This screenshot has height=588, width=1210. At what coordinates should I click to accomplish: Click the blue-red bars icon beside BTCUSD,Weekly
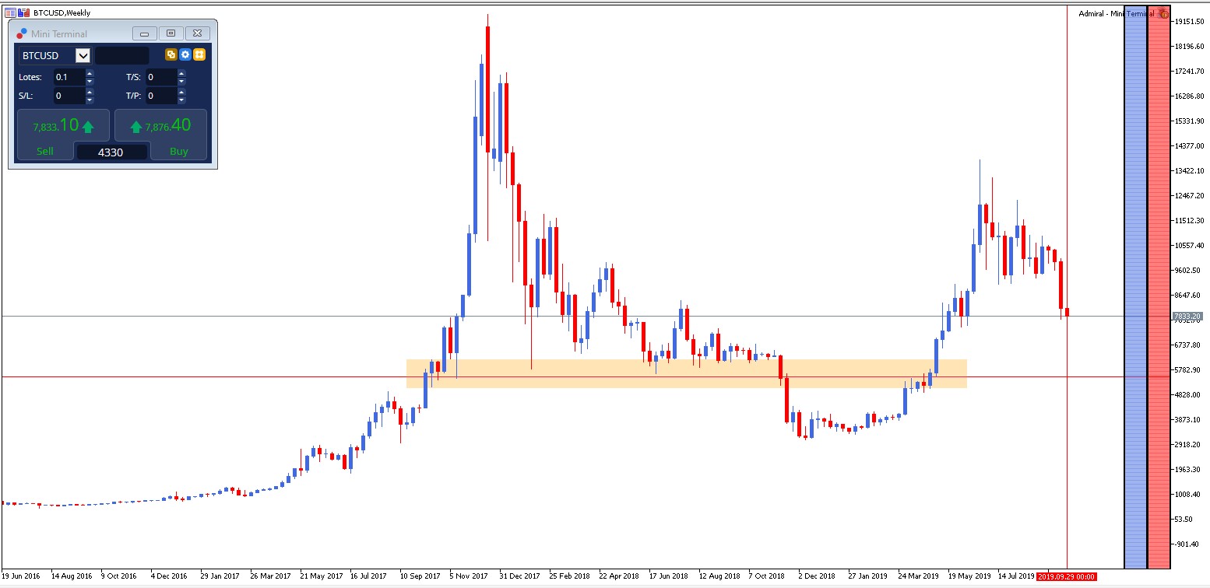pyautogui.click(x=24, y=13)
